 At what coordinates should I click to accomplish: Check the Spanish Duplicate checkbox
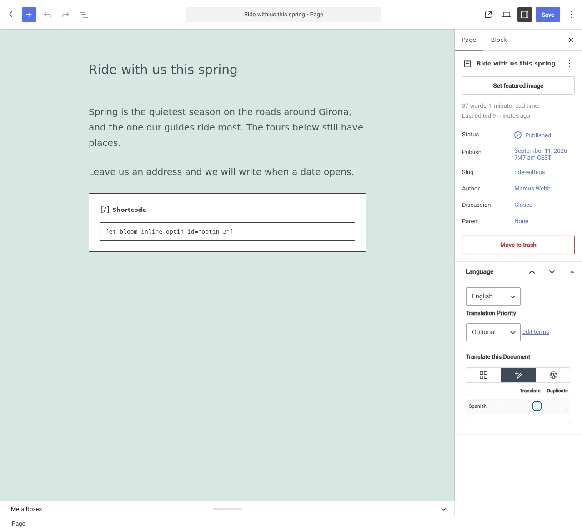(562, 406)
